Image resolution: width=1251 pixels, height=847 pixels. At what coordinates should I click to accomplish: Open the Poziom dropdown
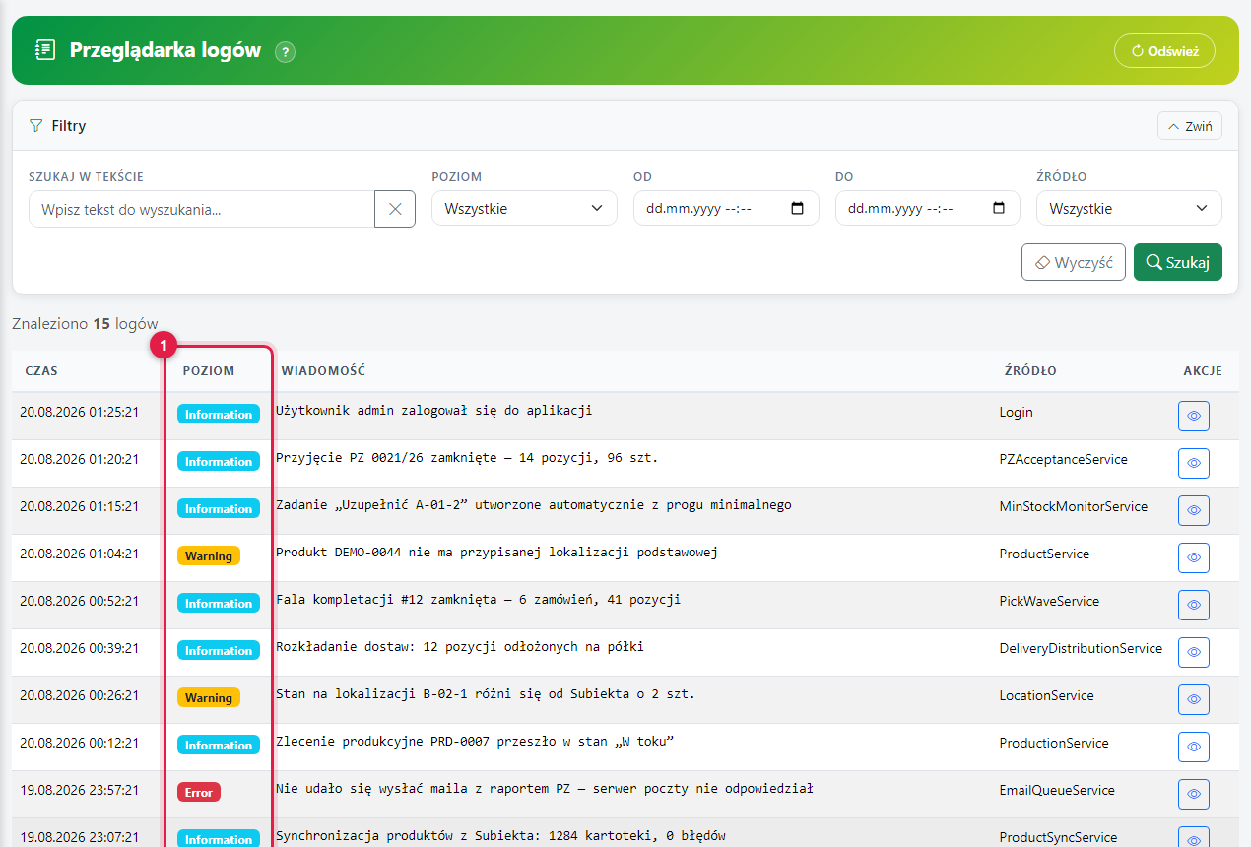point(524,209)
